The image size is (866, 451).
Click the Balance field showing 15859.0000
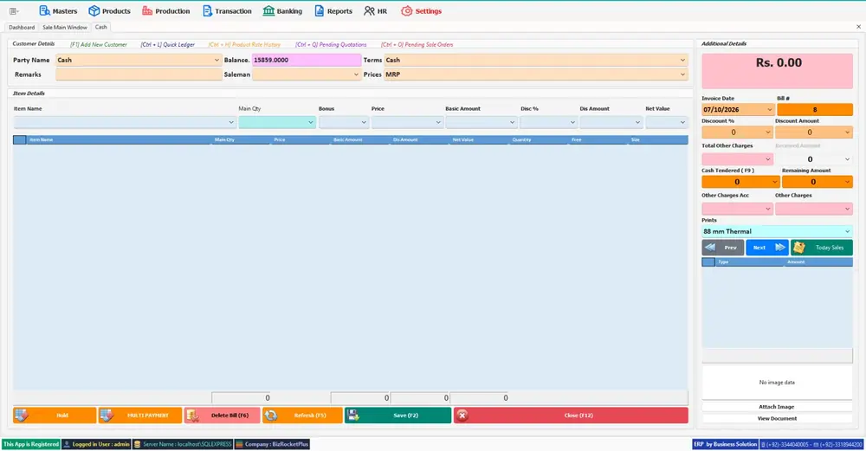pyautogui.click(x=307, y=61)
